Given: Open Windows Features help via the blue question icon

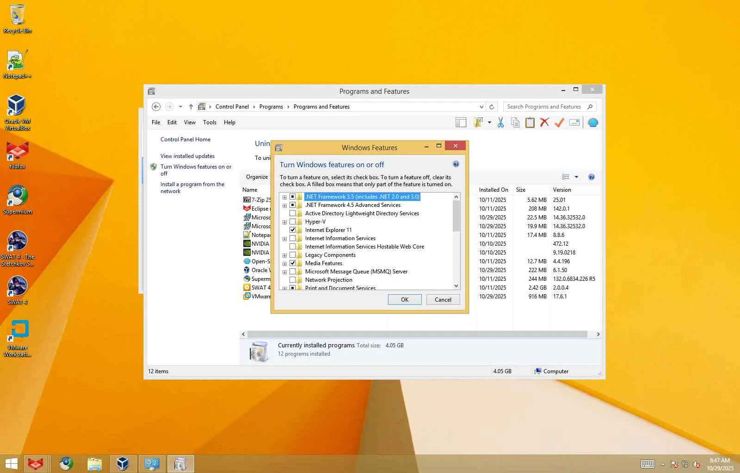Looking at the screenshot, I should pyautogui.click(x=456, y=164).
